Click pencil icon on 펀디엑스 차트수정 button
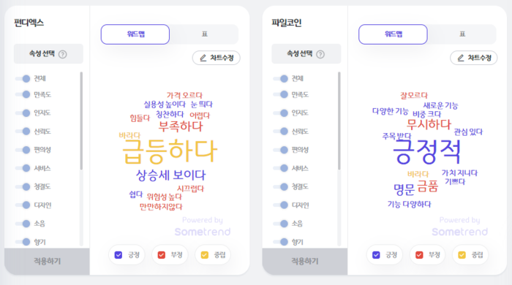This screenshot has width=512, height=285. tap(203, 58)
